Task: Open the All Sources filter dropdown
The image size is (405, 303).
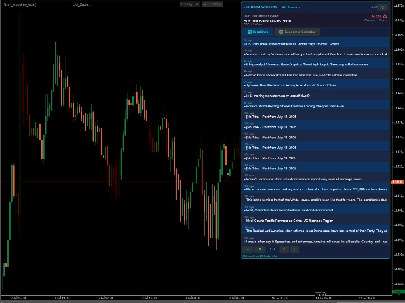Action: 291,7
